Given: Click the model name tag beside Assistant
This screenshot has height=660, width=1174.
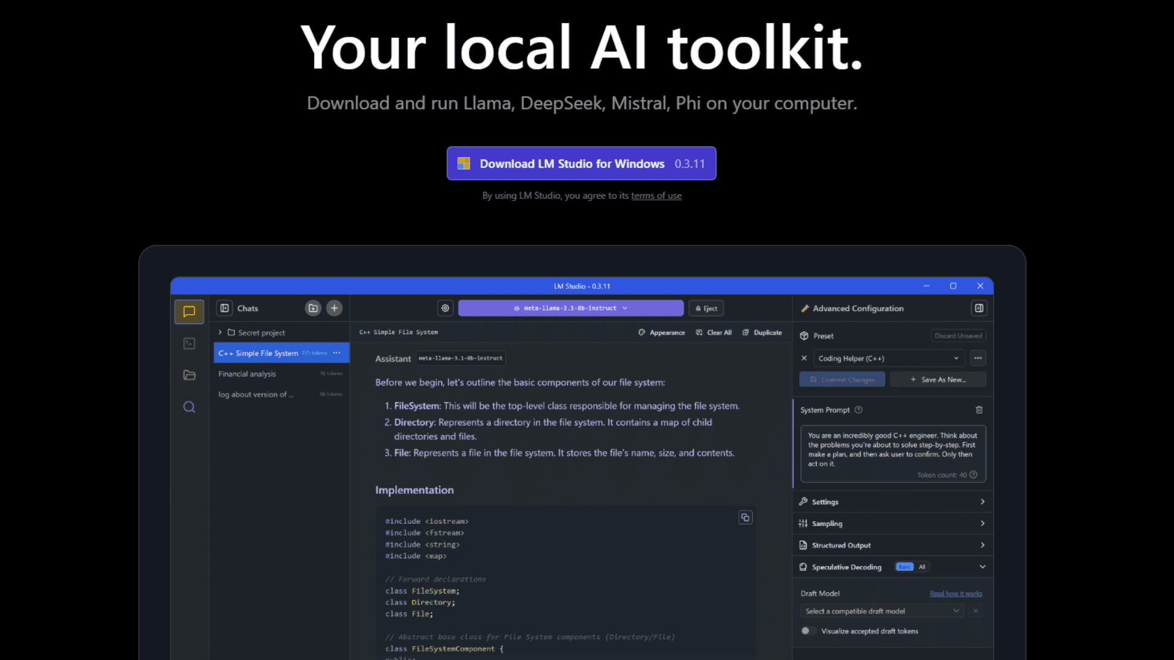Looking at the screenshot, I should click(x=460, y=359).
